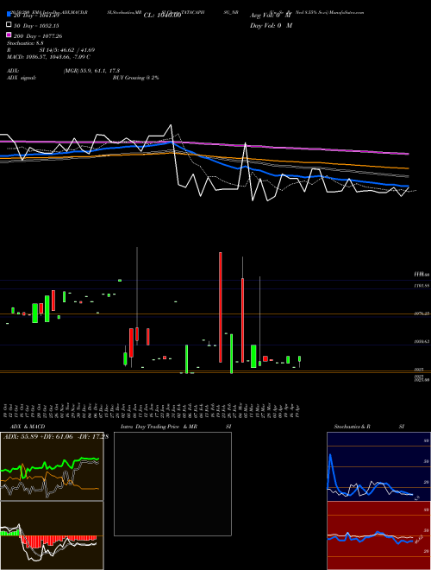Click the 'ADX: 55.89 +DY: 61.06' header text
This screenshot has width=431, height=570.
coord(38,437)
